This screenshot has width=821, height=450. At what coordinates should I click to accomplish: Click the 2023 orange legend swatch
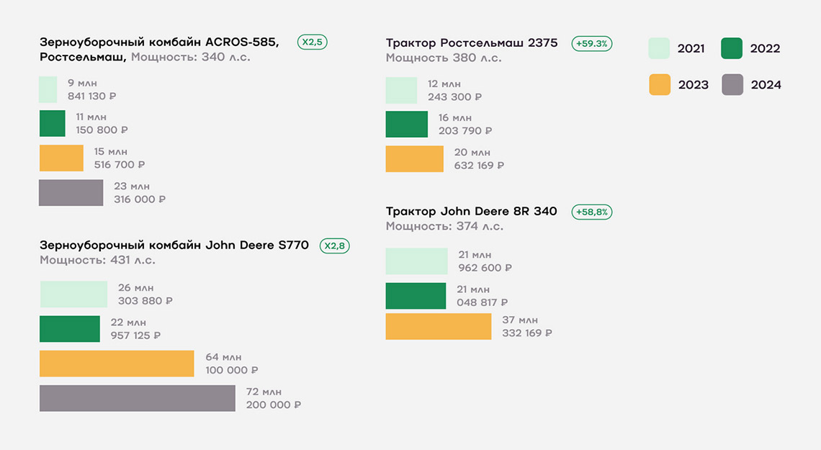click(x=660, y=84)
